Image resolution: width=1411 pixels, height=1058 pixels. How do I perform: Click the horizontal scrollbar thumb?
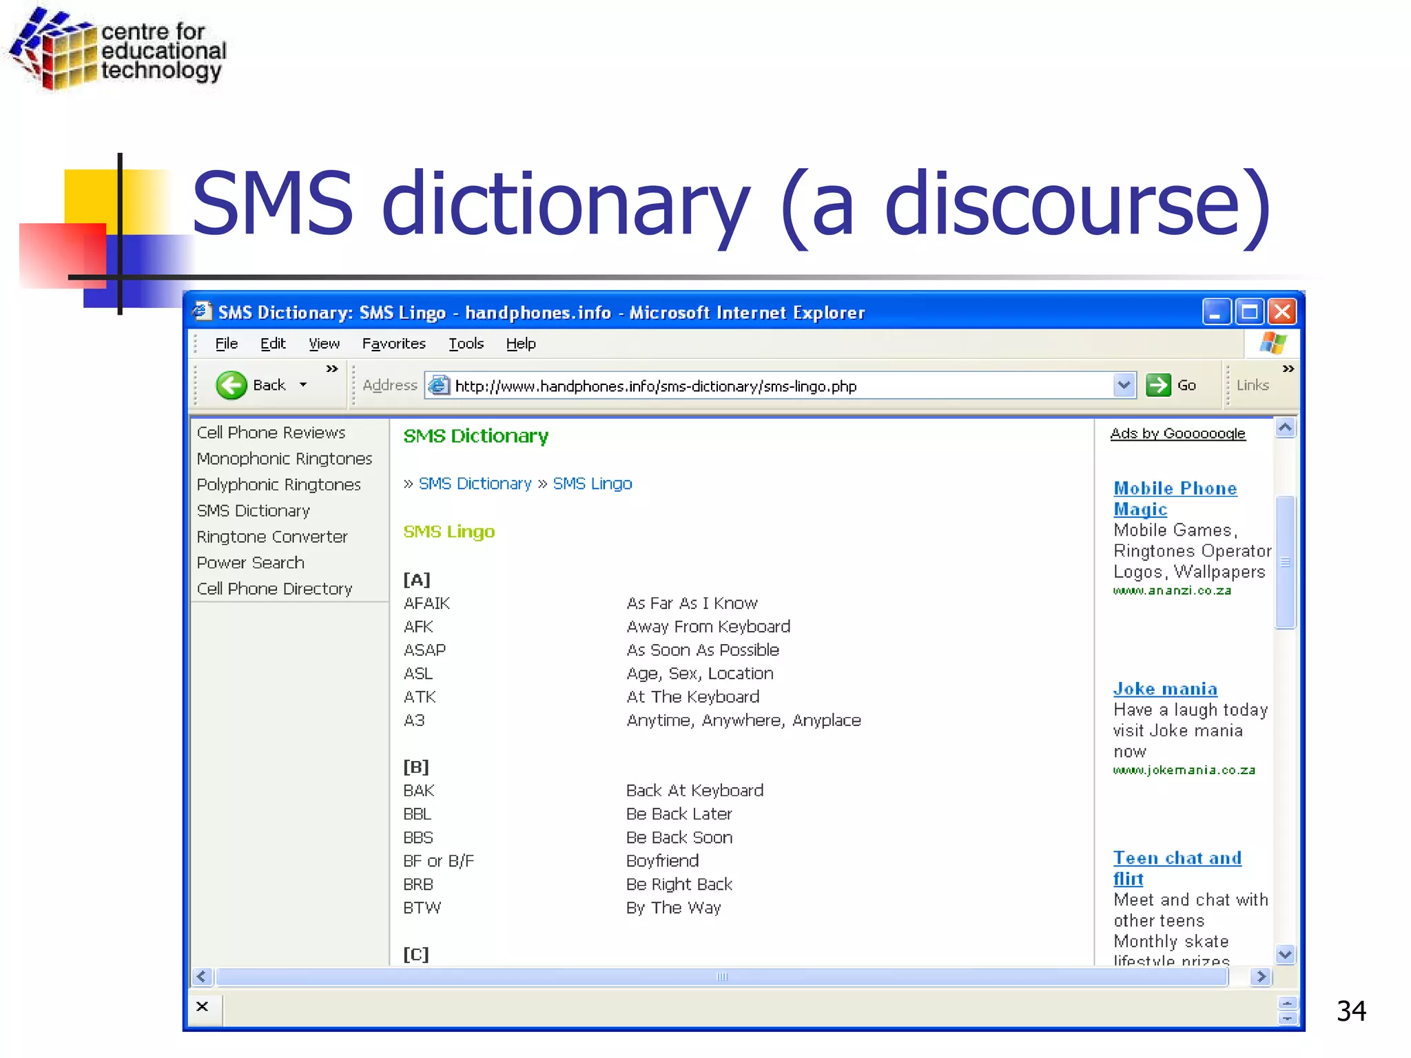click(x=721, y=976)
